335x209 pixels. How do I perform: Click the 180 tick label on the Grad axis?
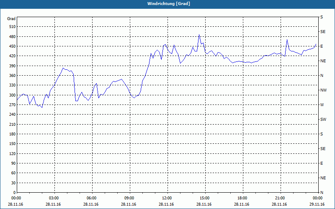tap(13, 134)
